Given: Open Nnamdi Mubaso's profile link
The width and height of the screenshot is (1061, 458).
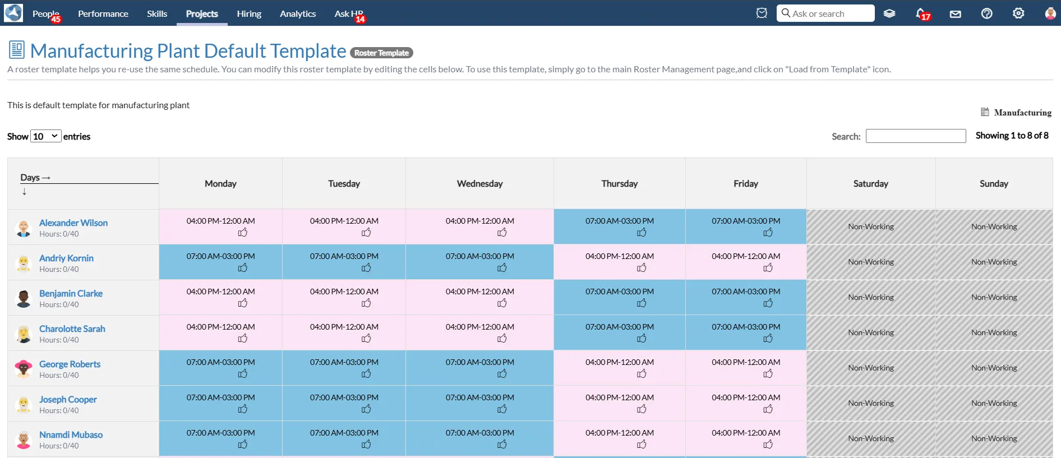Looking at the screenshot, I should (x=71, y=434).
